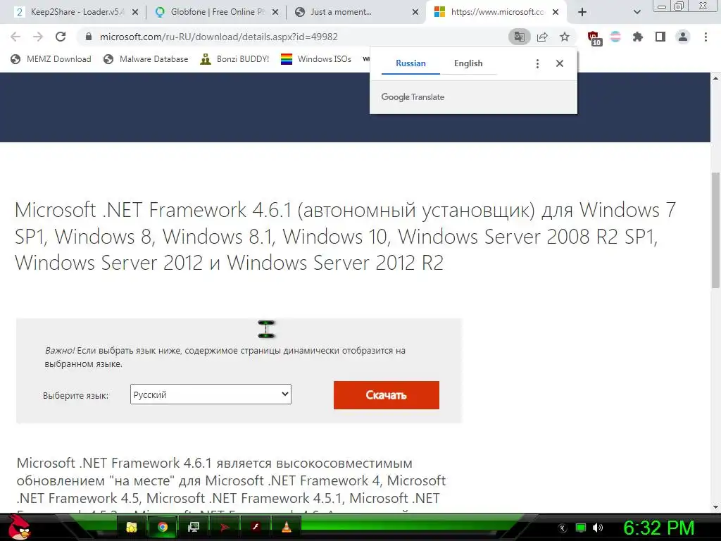Click the 'Выберите язык:' label
Screen dimensions: 721x541
coord(75,396)
